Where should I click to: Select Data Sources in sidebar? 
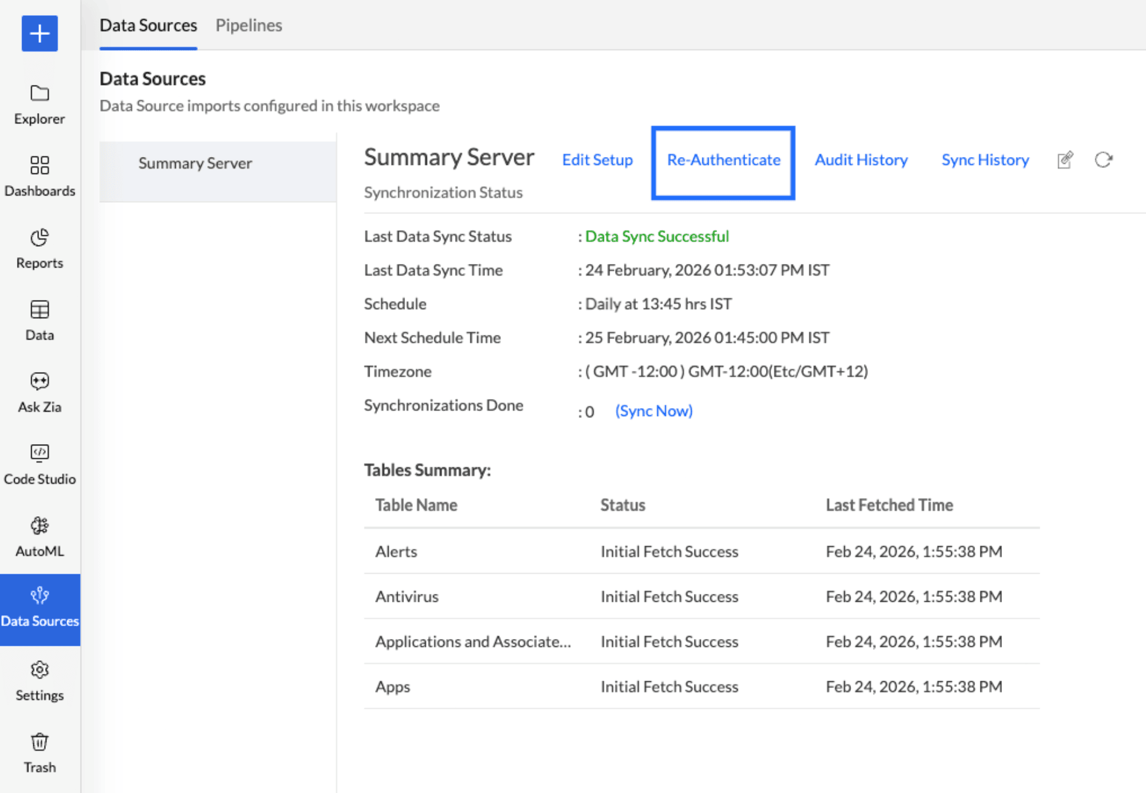[40, 609]
